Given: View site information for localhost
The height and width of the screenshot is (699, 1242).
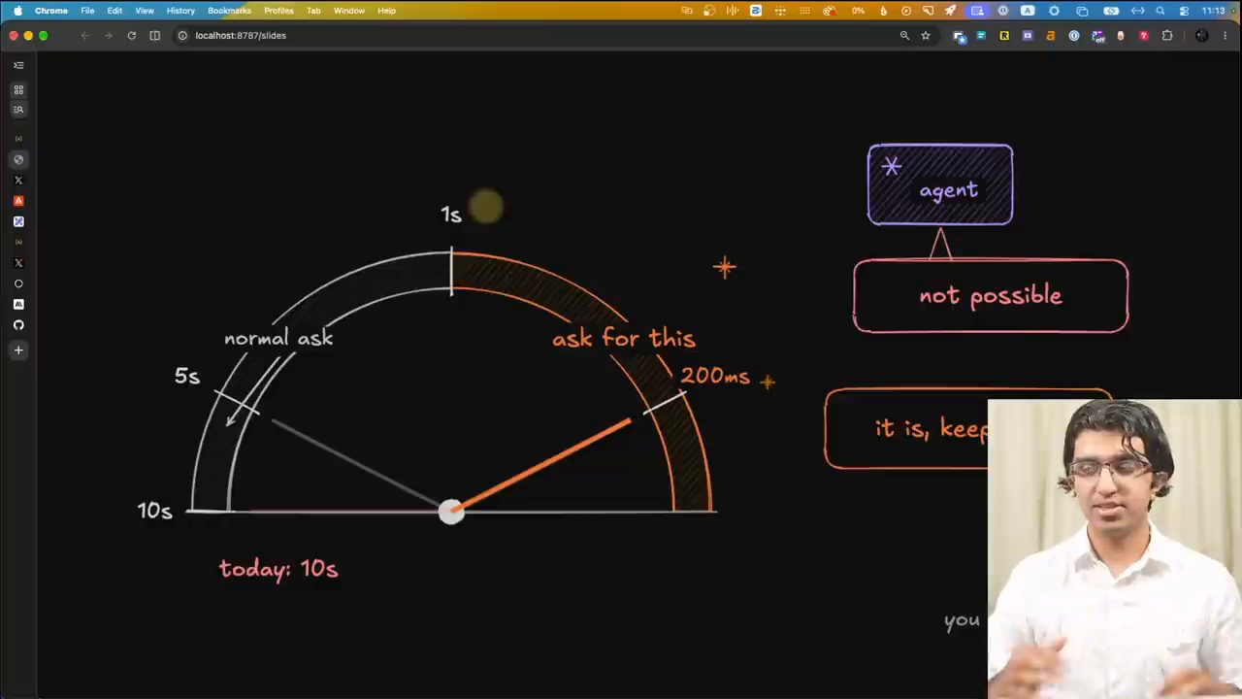Looking at the screenshot, I should pyautogui.click(x=181, y=36).
